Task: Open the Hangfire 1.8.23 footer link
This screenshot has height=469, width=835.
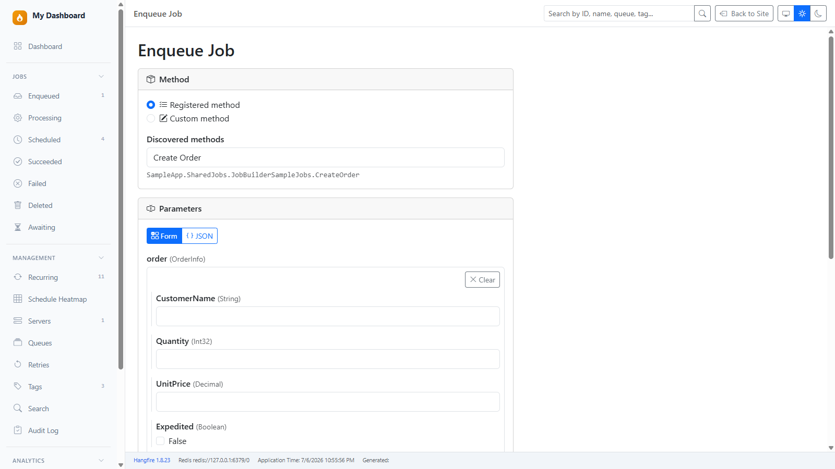Action: click(x=152, y=460)
